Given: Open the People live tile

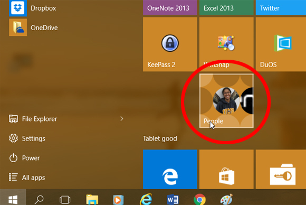Looking at the screenshot, I should point(226,101).
